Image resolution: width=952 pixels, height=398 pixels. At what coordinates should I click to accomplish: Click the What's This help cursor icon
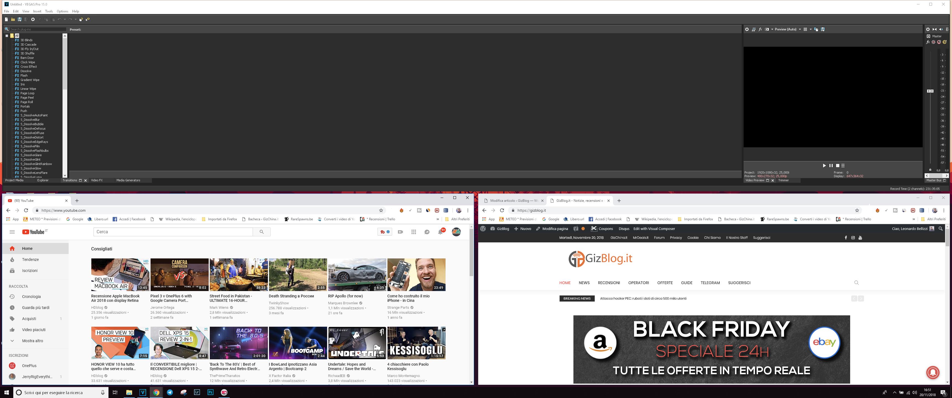[87, 20]
